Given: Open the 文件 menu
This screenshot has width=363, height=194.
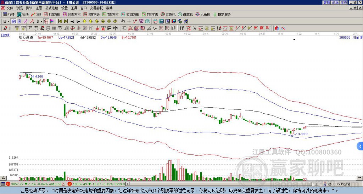Looking at the screenshot, I should click(x=10, y=8).
